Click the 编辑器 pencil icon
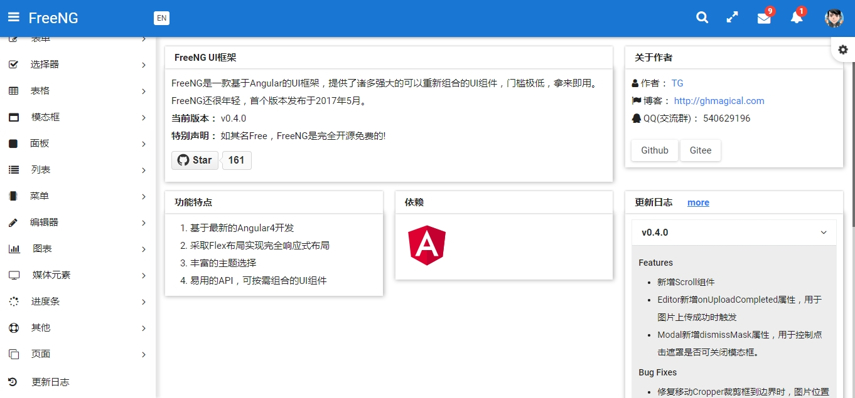This screenshot has width=855, height=398. (13, 223)
